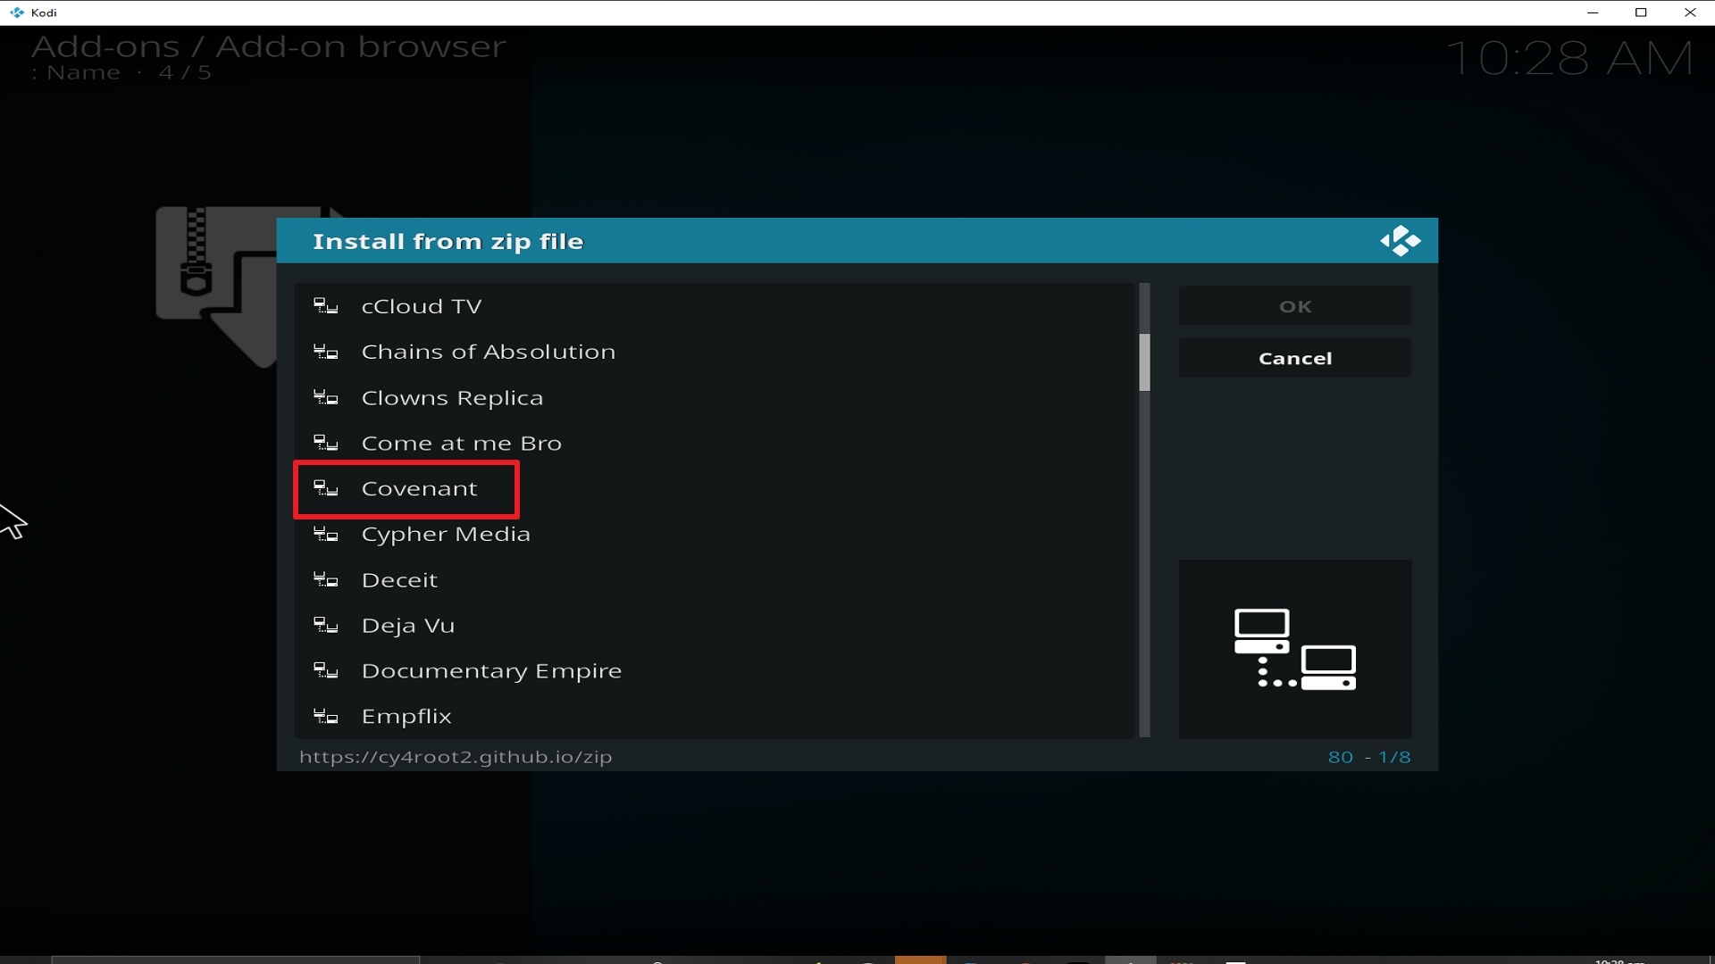Viewport: 1715px width, 964px height.
Task: Select Come at me Bro entry
Action: (x=715, y=443)
